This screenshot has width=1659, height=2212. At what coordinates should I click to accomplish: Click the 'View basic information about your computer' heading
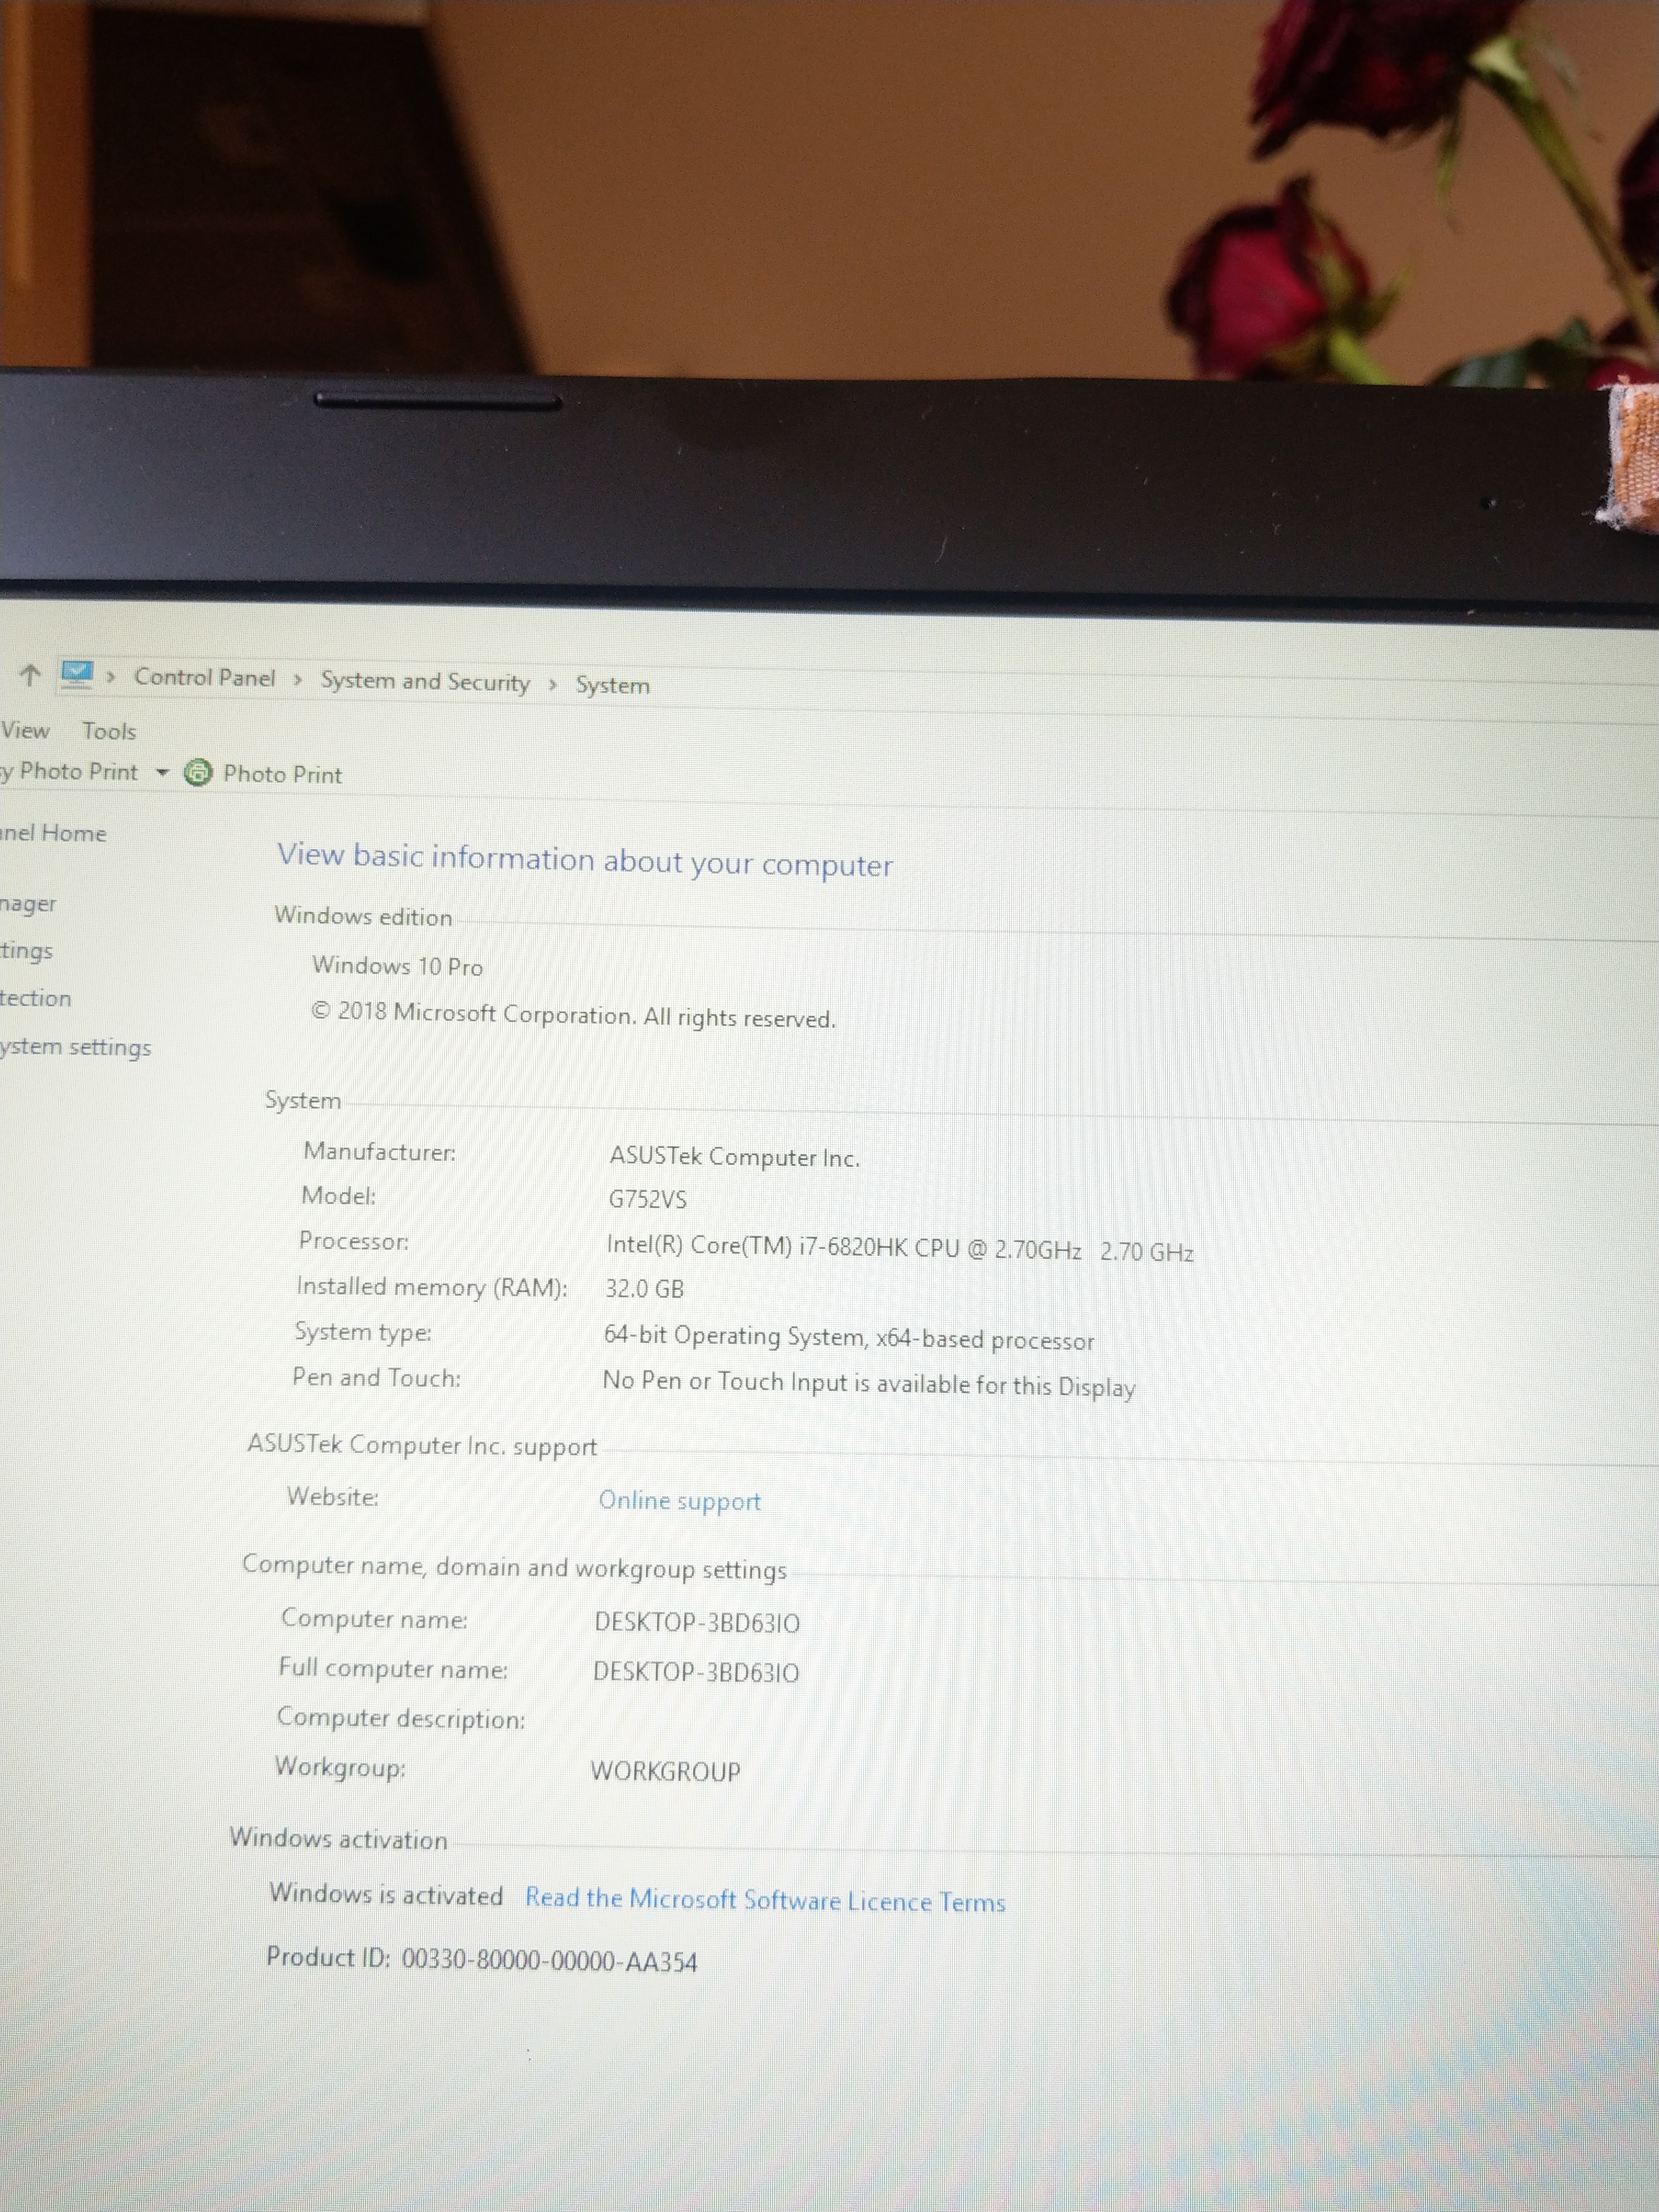coord(585,860)
